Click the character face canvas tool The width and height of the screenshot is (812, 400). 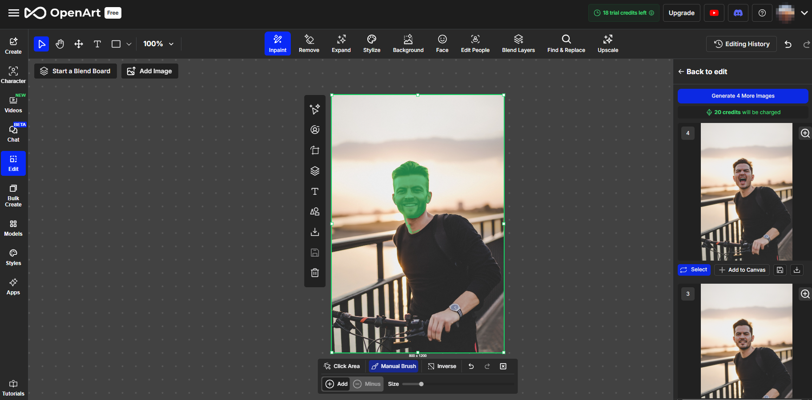point(315,130)
